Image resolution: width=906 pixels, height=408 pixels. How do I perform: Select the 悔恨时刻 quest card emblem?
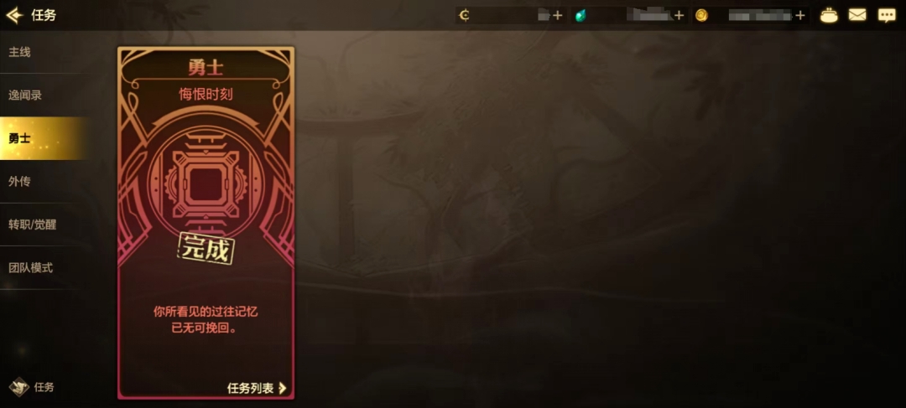click(x=206, y=186)
